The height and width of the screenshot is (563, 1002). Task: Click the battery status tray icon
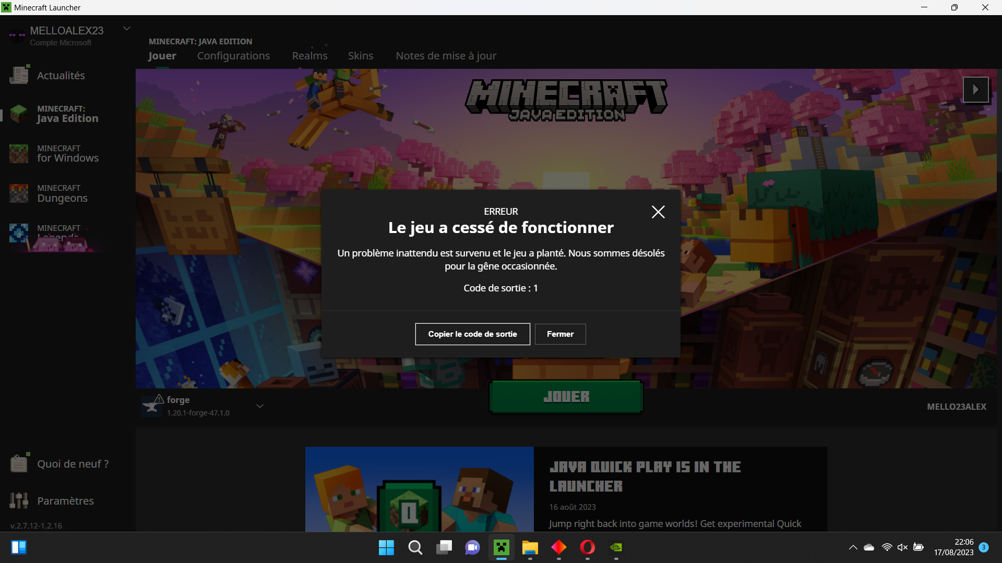click(x=918, y=547)
